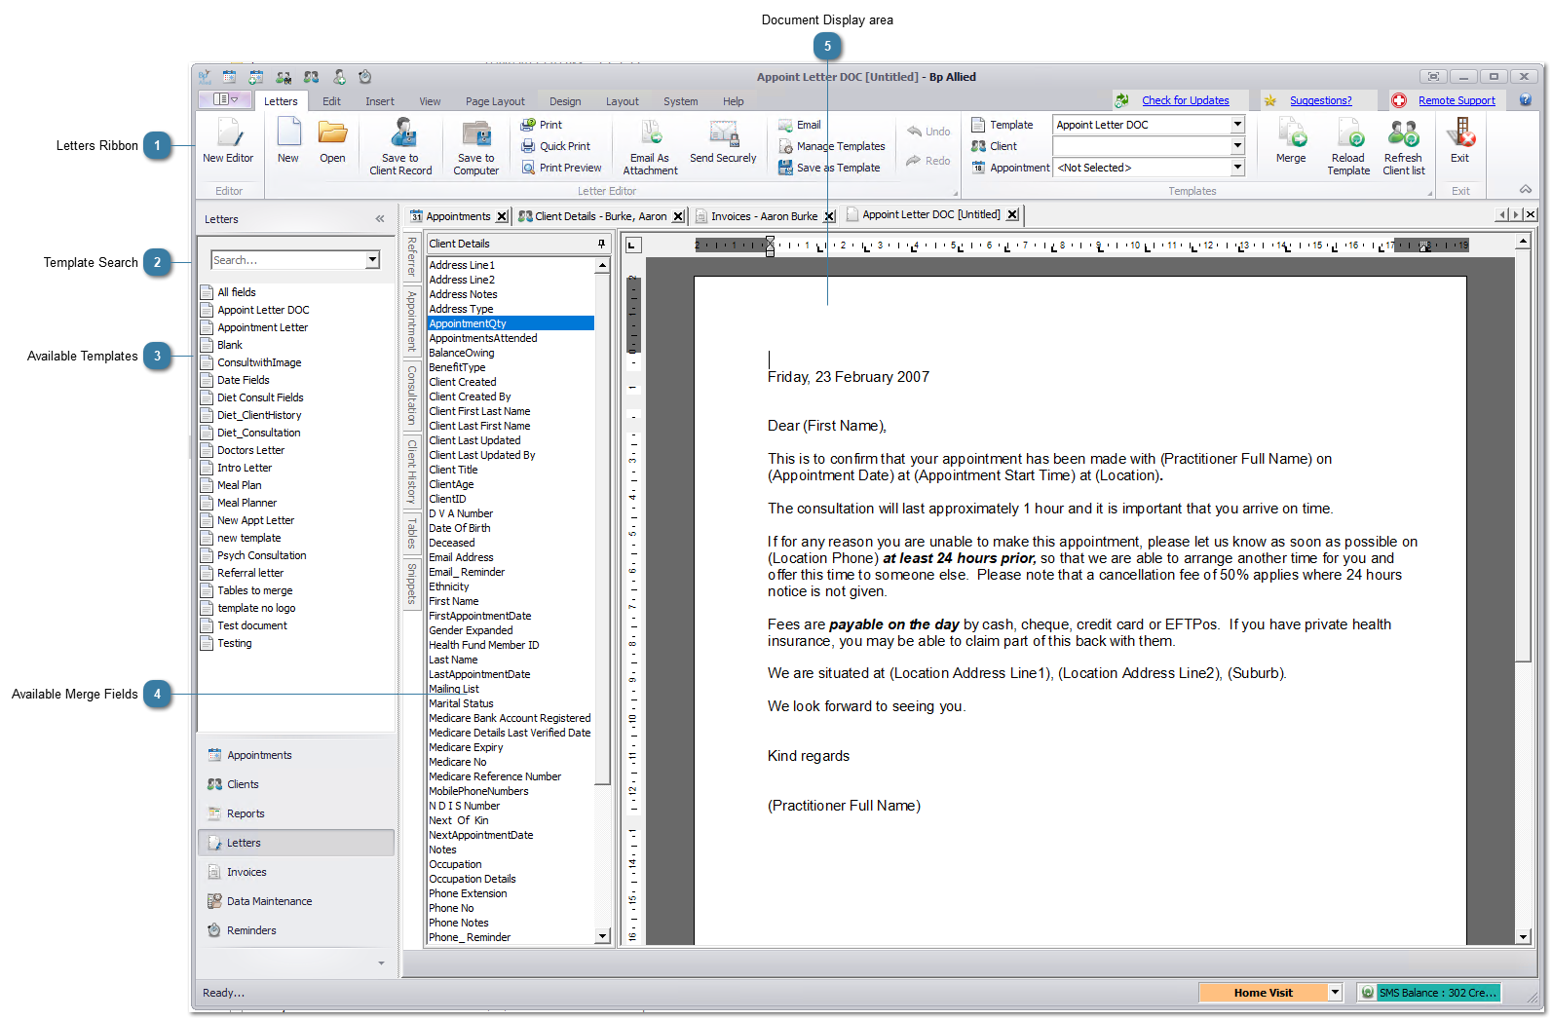
Task: Open Data Maintenance in navigation pane
Action: pos(296,901)
